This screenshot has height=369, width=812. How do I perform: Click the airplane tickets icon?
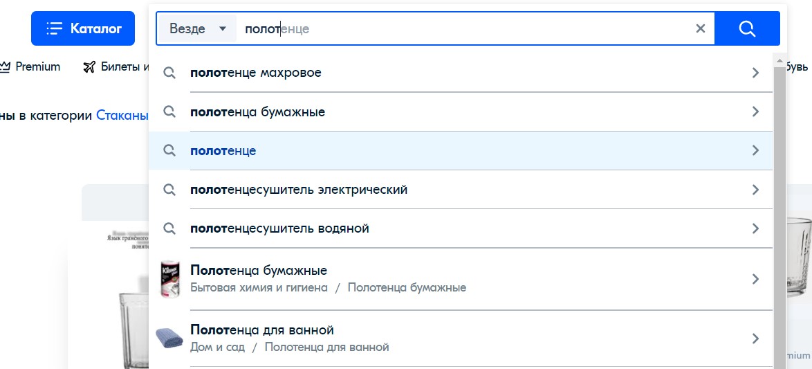pyautogui.click(x=89, y=67)
